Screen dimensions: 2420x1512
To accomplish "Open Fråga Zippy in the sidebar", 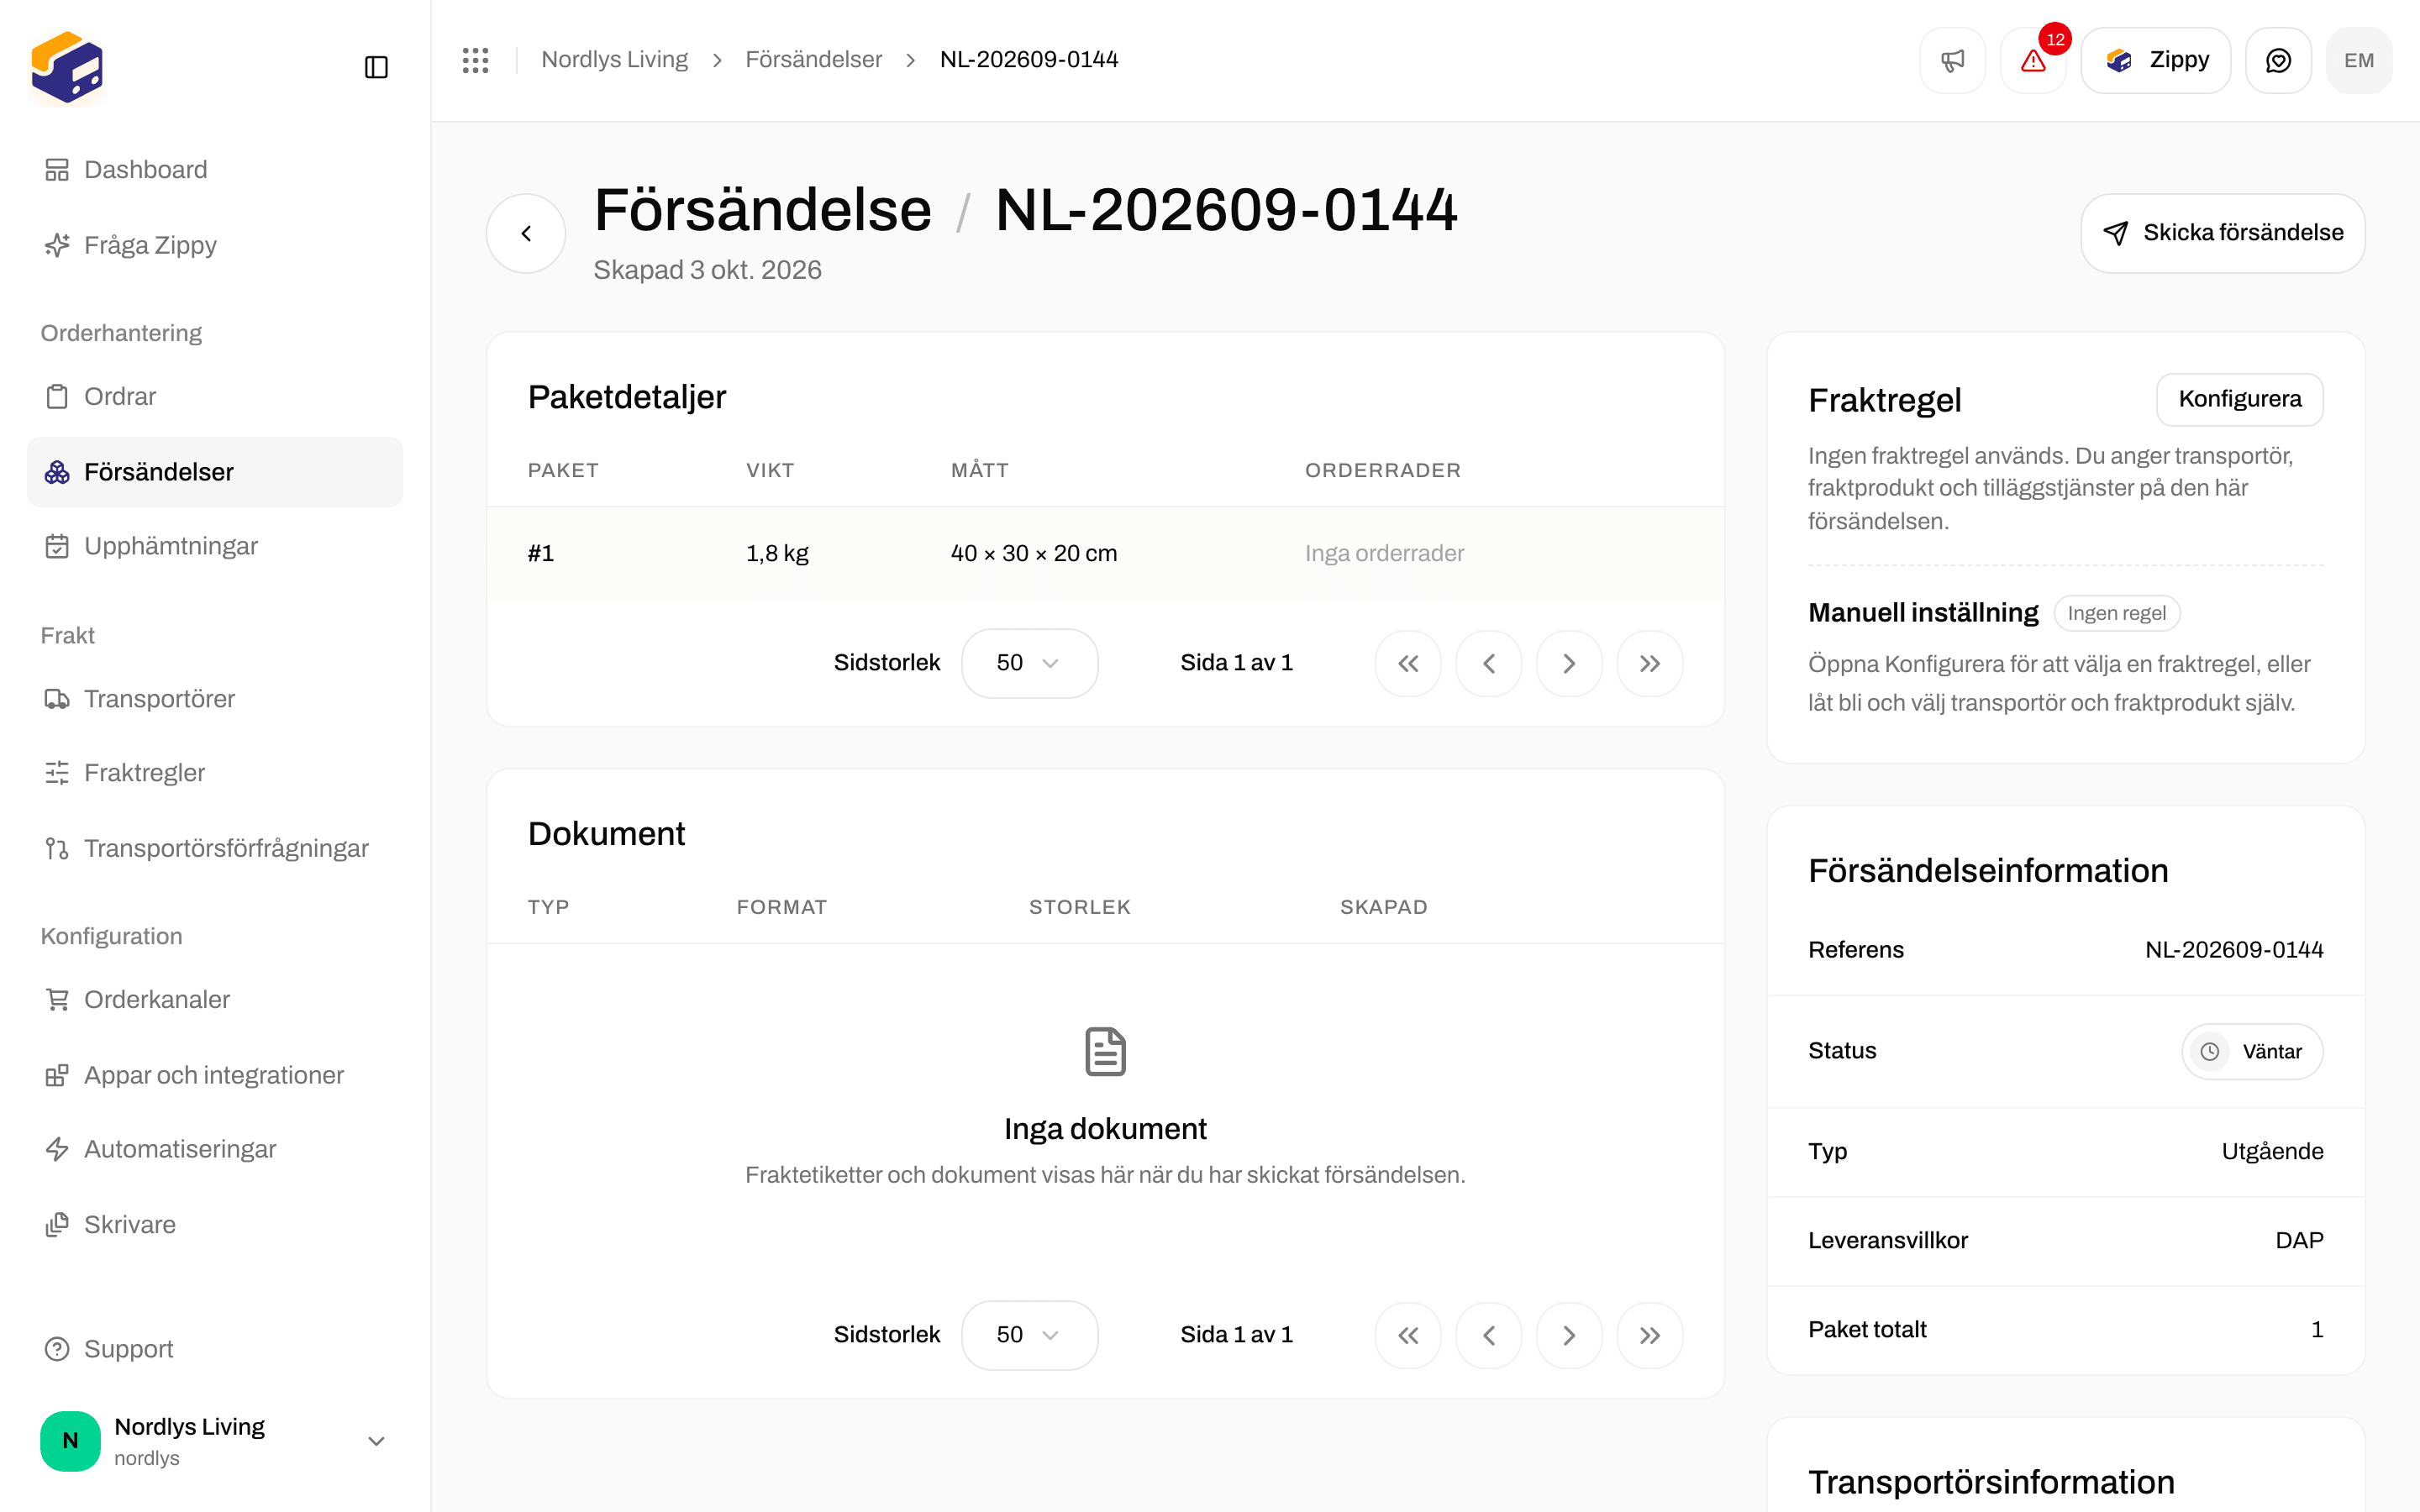I will [215, 245].
